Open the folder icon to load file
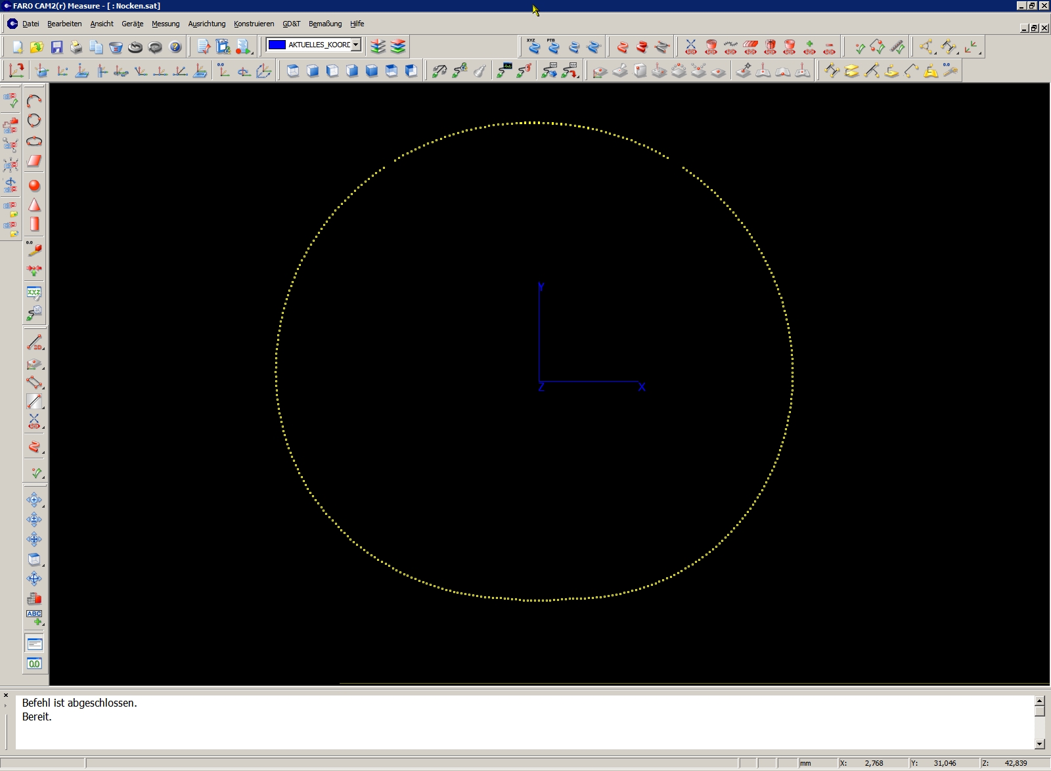 37,47
